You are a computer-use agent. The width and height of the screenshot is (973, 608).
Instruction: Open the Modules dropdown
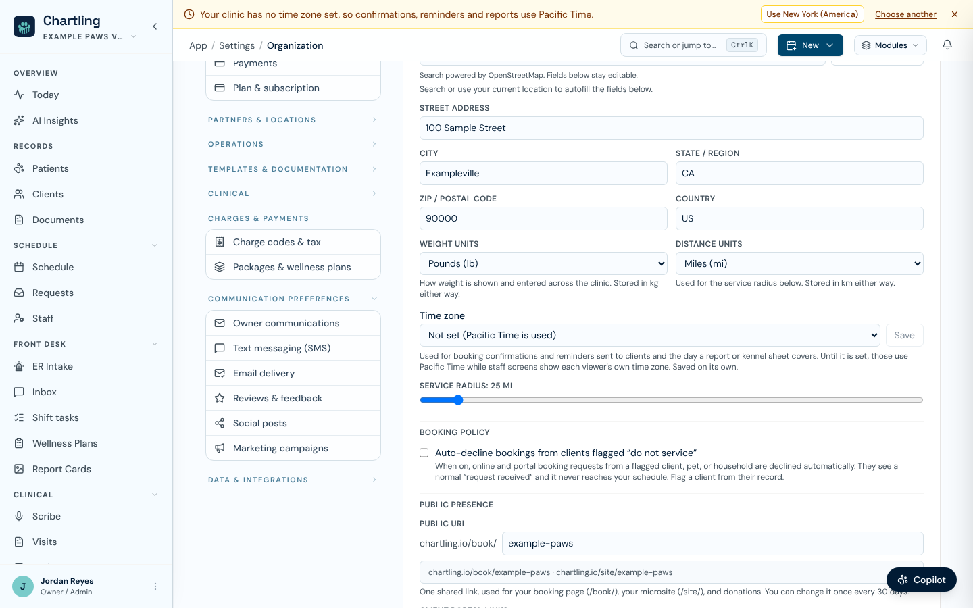[890, 45]
